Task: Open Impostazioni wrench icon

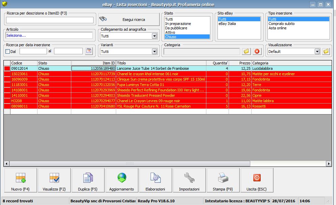Action: tap(189, 181)
